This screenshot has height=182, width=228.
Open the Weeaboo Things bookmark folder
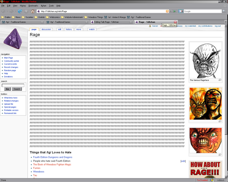94,17
